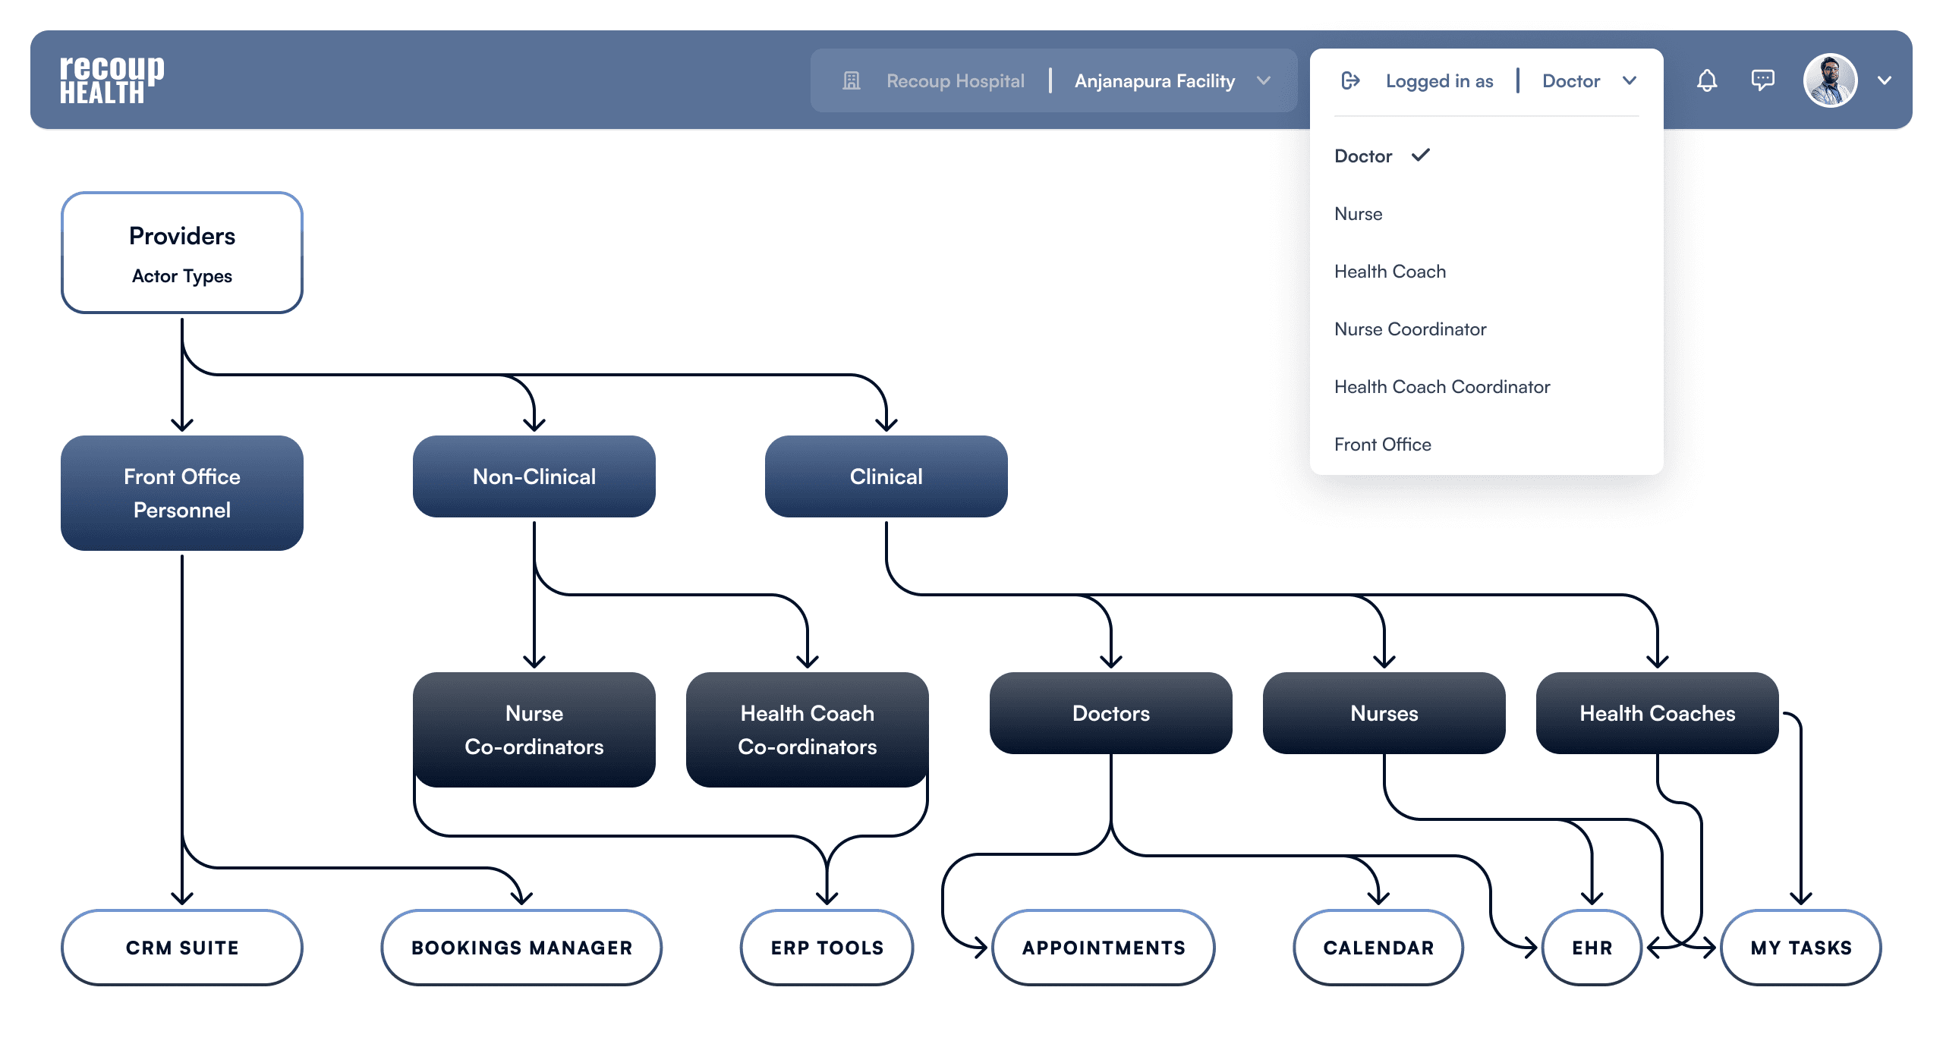Image resolution: width=1943 pixels, height=1047 pixels.
Task: Collapse the Logged in as Doctor dropdown
Action: pos(1629,80)
